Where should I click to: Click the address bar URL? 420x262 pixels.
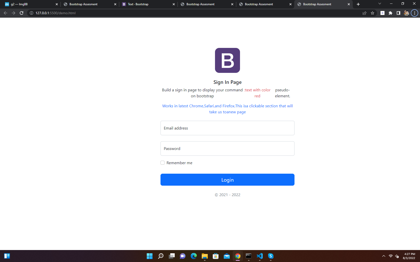coord(55,13)
